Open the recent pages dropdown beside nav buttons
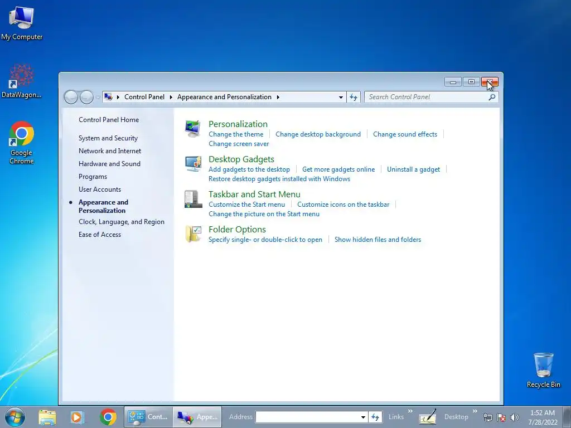 click(98, 97)
